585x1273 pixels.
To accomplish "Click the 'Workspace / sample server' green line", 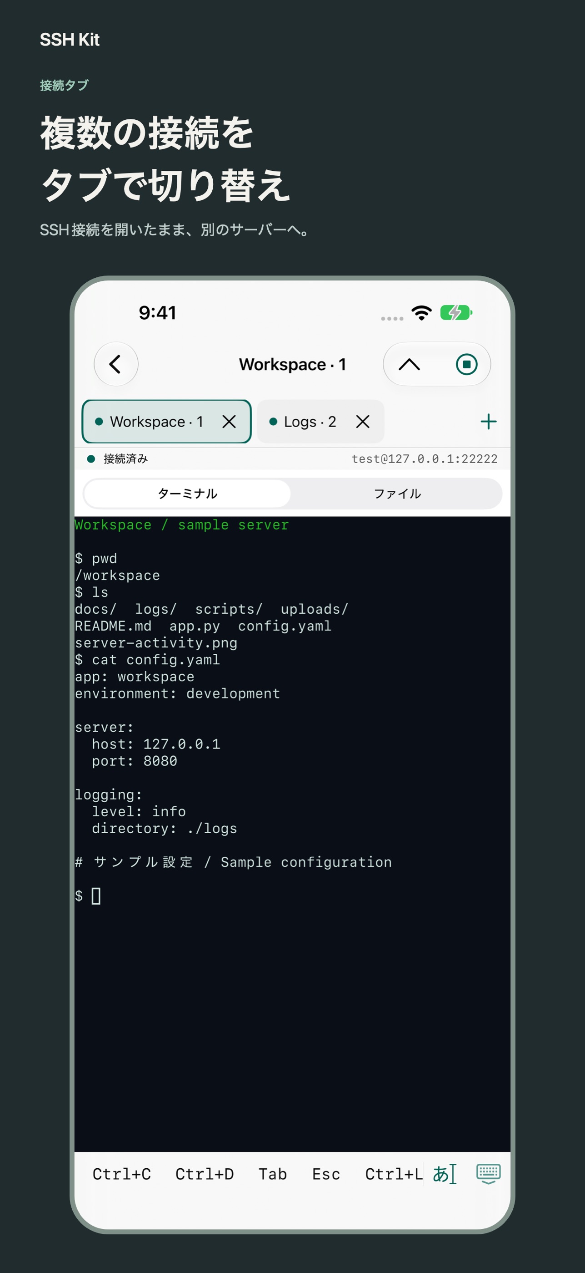I will pyautogui.click(x=181, y=524).
